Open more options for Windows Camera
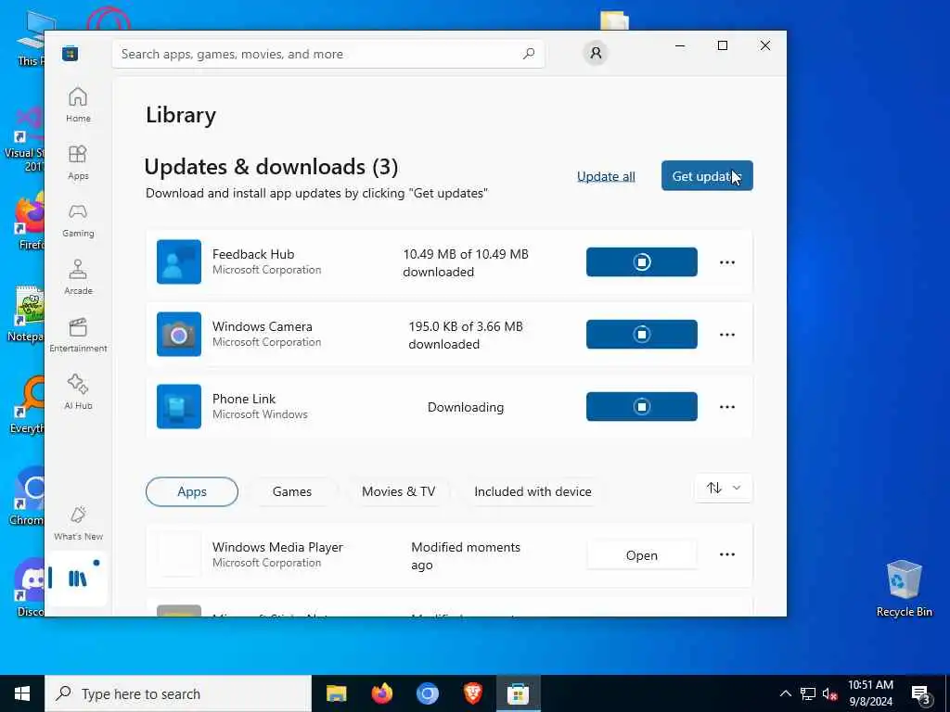 coord(727,335)
